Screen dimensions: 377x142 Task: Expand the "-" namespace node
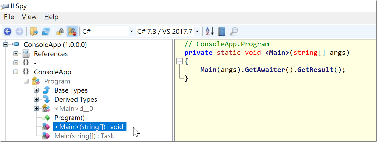pyautogui.click(x=16, y=63)
